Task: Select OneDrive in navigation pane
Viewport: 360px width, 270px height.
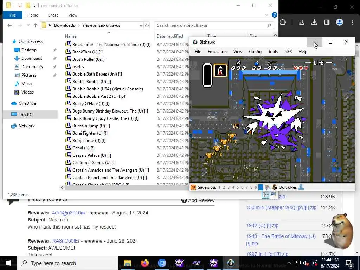Action: pyautogui.click(x=27, y=103)
